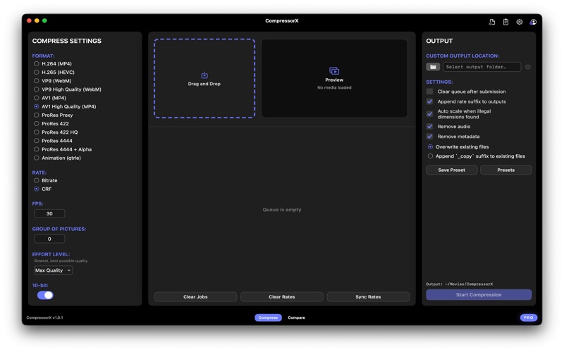
Task: Click the Save Preset button
Action: 451,170
